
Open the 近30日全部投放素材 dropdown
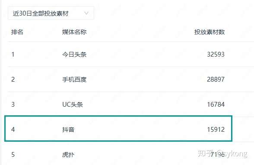(51, 13)
